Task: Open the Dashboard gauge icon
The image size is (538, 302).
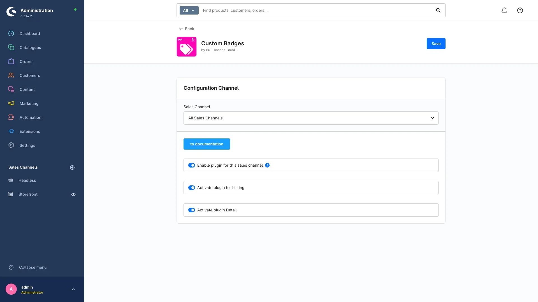Action: click(11, 34)
